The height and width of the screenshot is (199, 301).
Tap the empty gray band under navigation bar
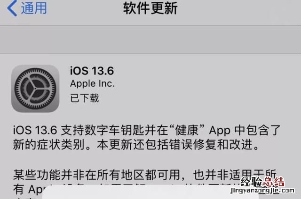[150, 40]
